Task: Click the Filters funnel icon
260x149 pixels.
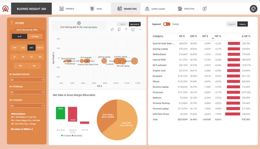Action: click(12, 23)
